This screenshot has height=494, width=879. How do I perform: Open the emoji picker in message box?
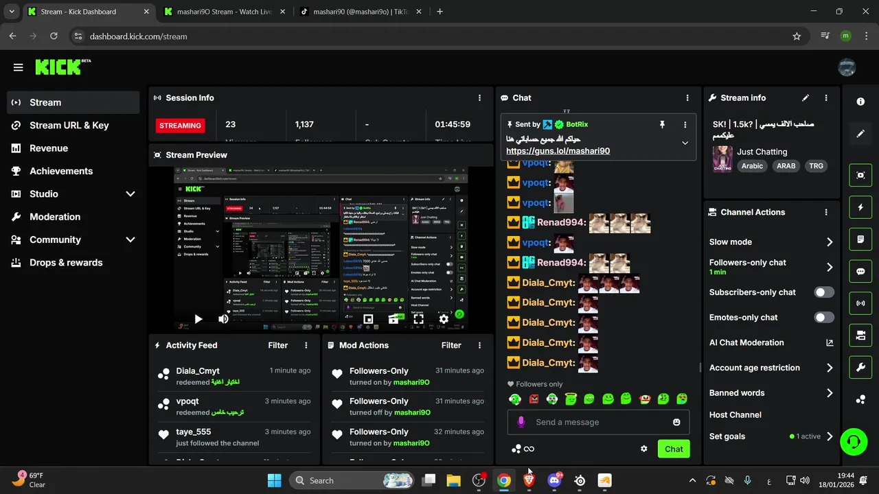pos(676,422)
